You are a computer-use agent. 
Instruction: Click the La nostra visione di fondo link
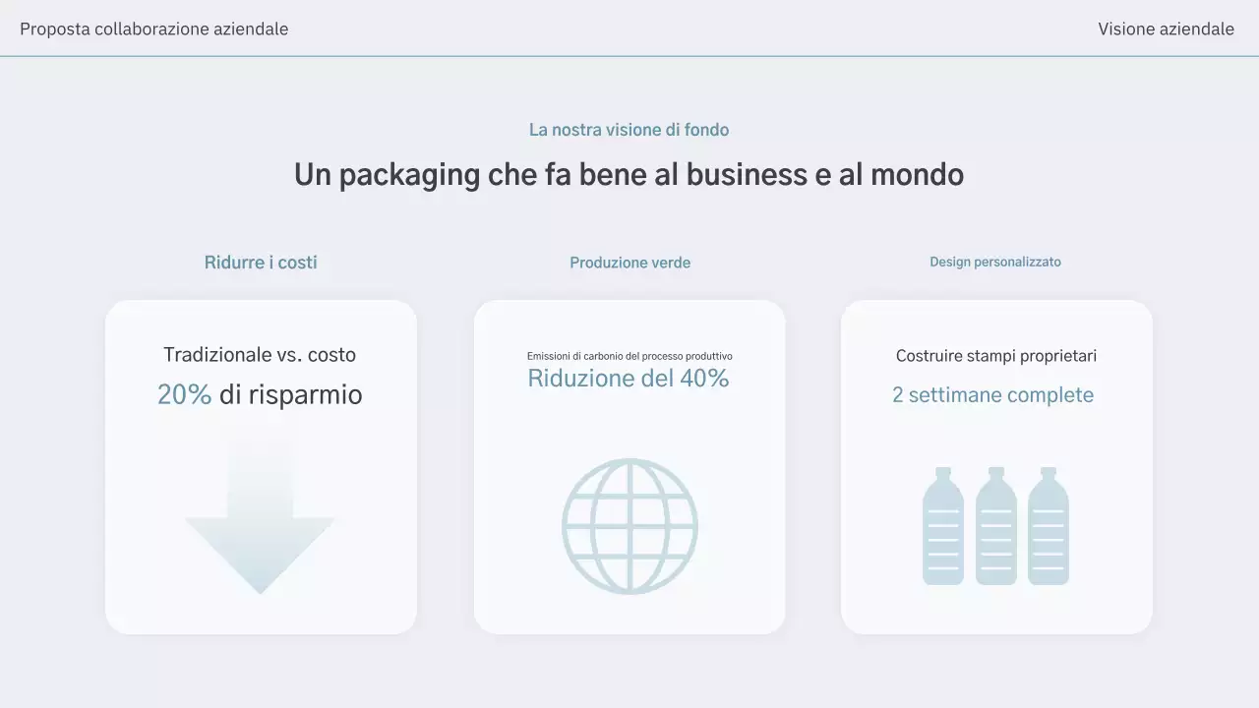click(629, 129)
